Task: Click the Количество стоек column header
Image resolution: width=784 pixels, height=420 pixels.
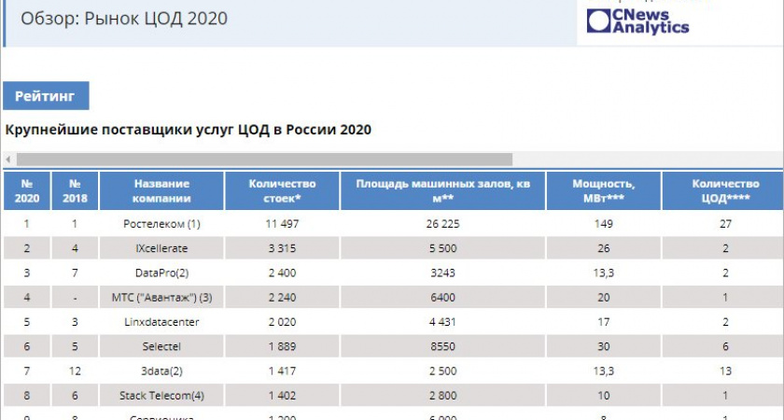Action: pos(283,191)
